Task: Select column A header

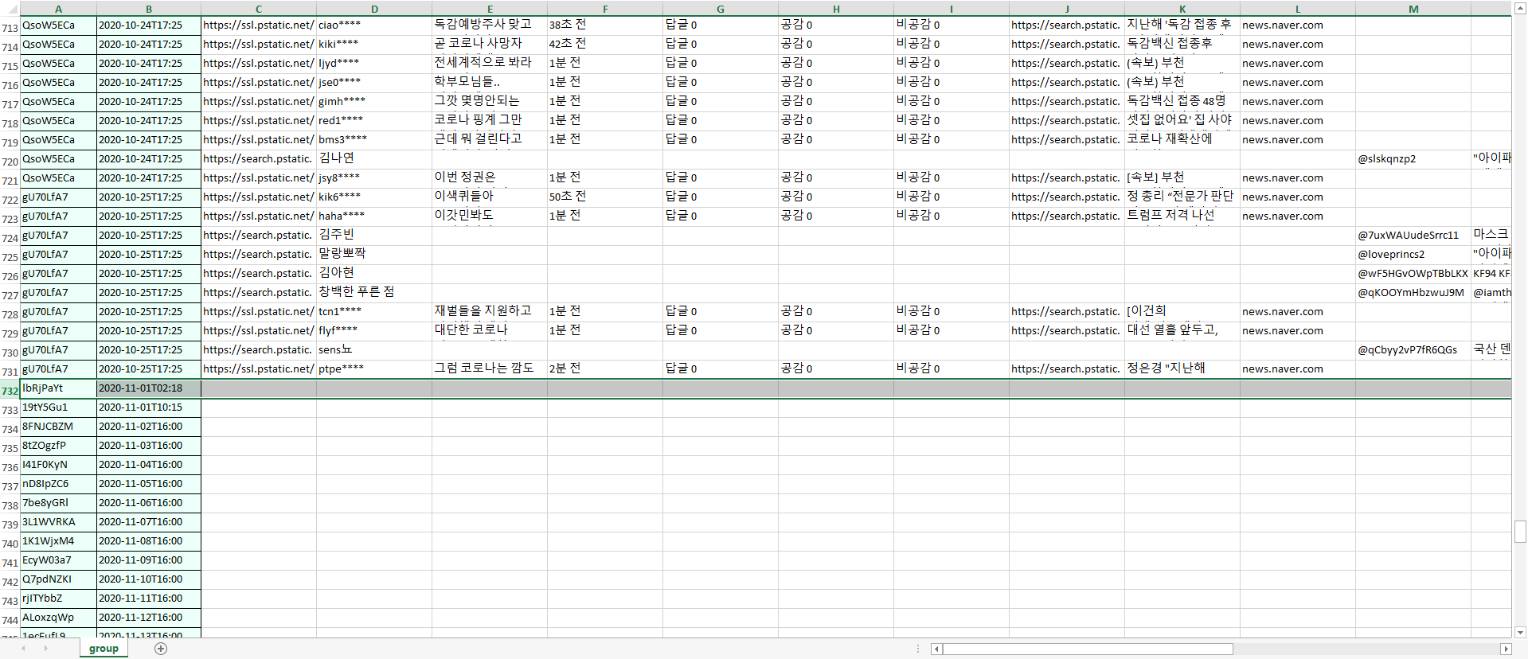Action: 58,9
